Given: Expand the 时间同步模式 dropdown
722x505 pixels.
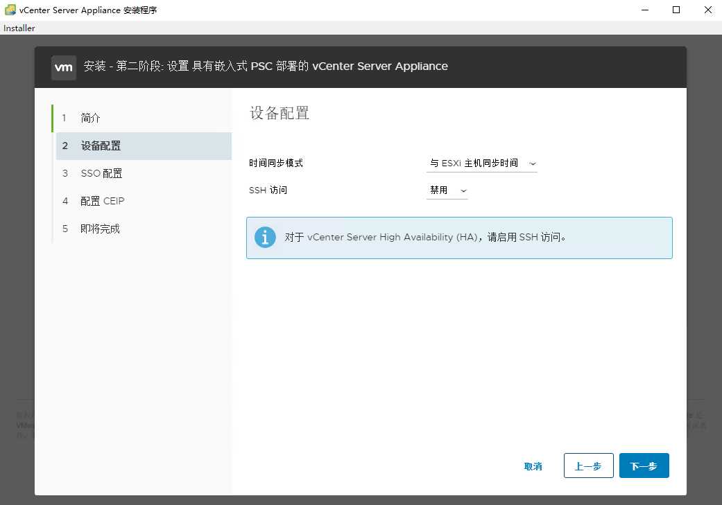Looking at the screenshot, I should click(481, 163).
